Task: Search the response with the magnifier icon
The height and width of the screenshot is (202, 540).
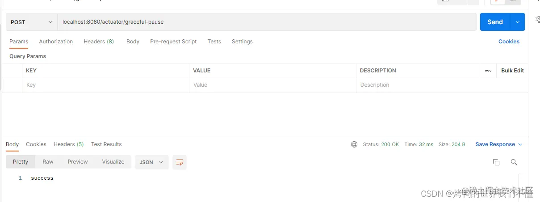Action: pos(514,162)
